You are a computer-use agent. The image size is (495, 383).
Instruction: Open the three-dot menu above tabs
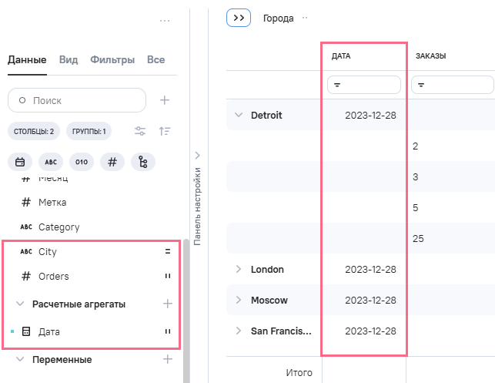165,21
